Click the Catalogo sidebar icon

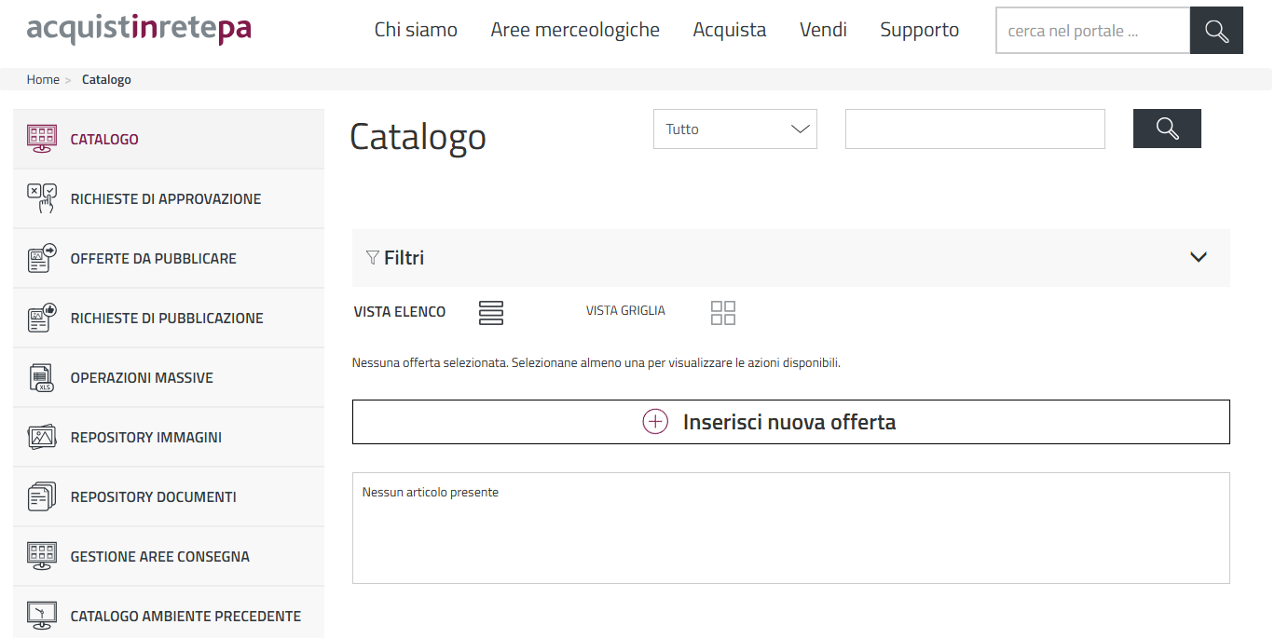click(x=42, y=139)
